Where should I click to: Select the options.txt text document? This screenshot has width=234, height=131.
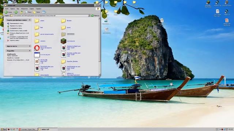63,74
